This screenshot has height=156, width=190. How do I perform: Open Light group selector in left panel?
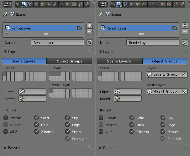click(32, 92)
